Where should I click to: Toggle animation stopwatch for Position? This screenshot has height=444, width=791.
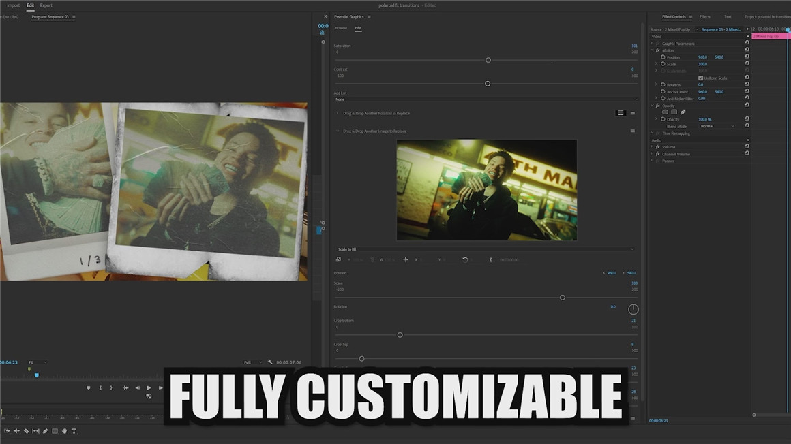click(x=663, y=57)
